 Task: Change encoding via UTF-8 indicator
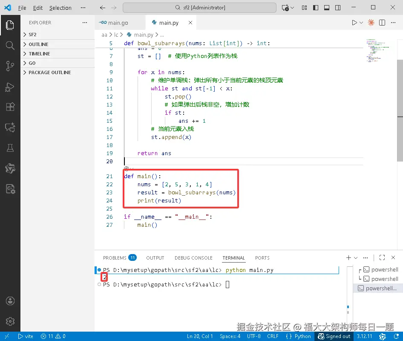point(253,336)
